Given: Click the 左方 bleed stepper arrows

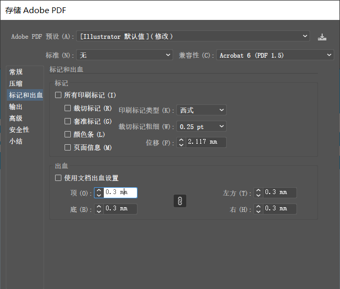Looking at the screenshot, I should click(x=258, y=192).
